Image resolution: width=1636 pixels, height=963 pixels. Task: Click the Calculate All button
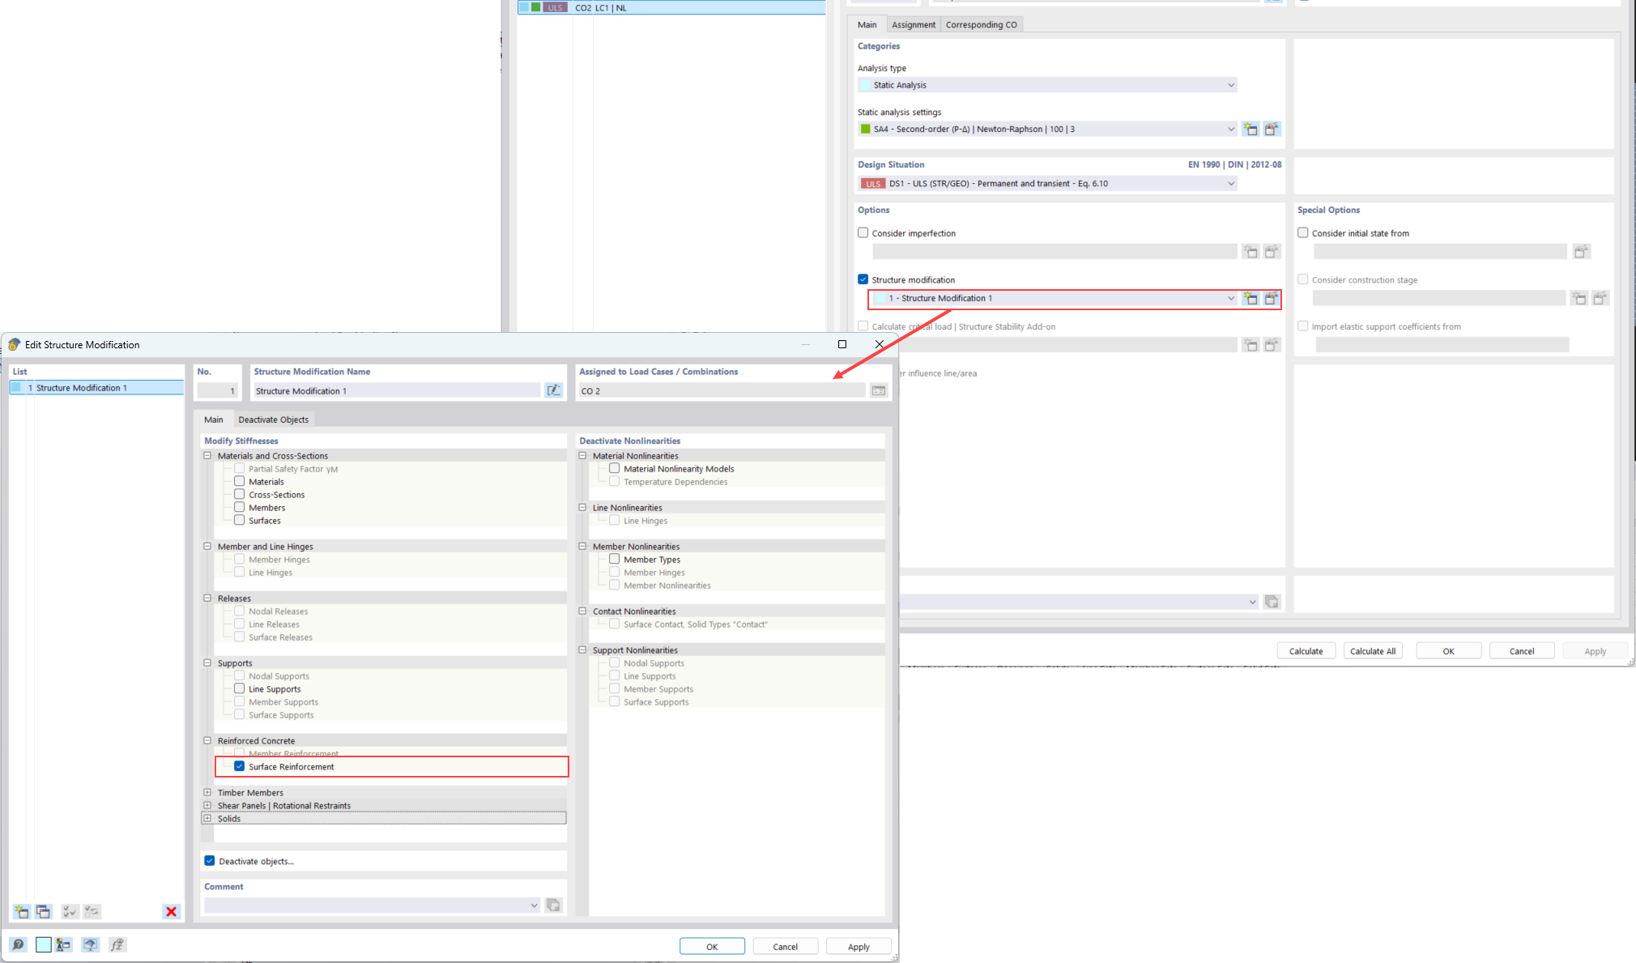click(1373, 650)
